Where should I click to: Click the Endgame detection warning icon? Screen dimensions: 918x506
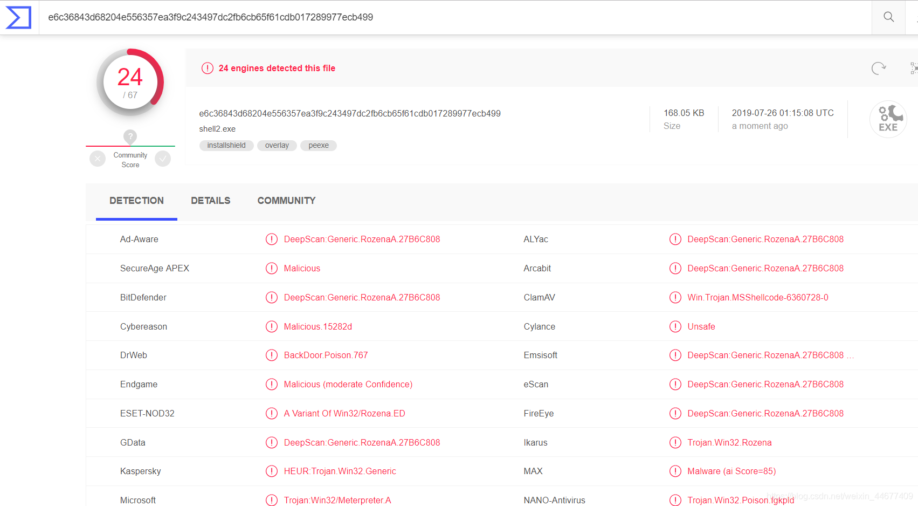tap(272, 384)
